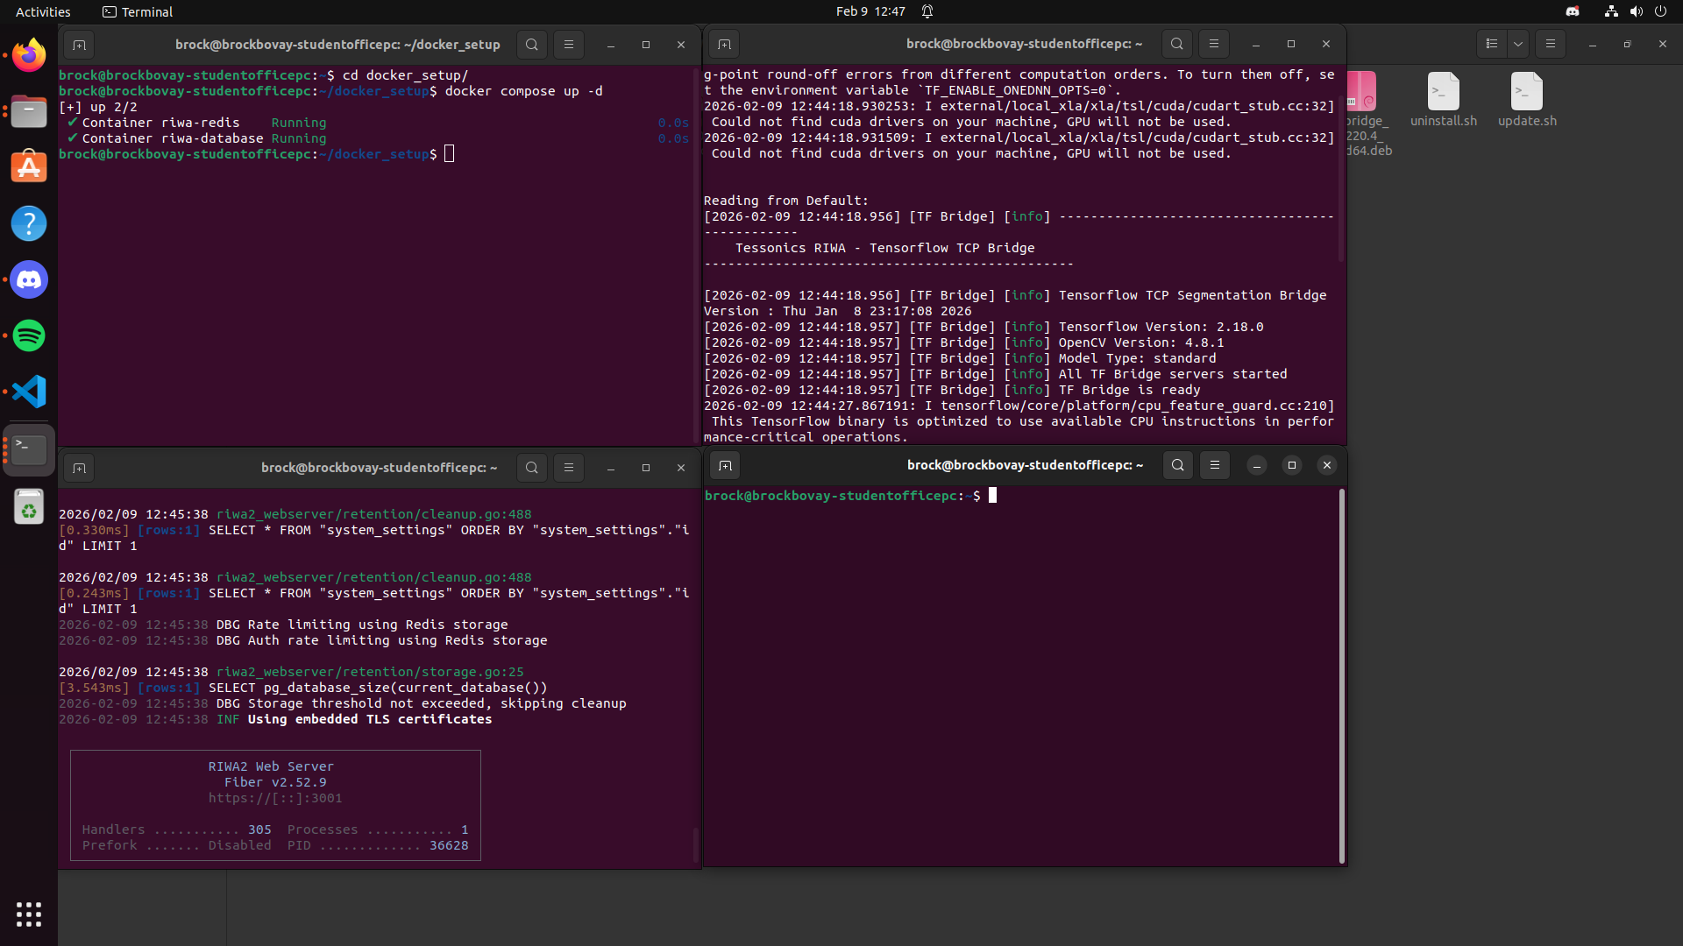Open Spotify from the dock
The width and height of the screenshot is (1683, 946).
tap(29, 336)
